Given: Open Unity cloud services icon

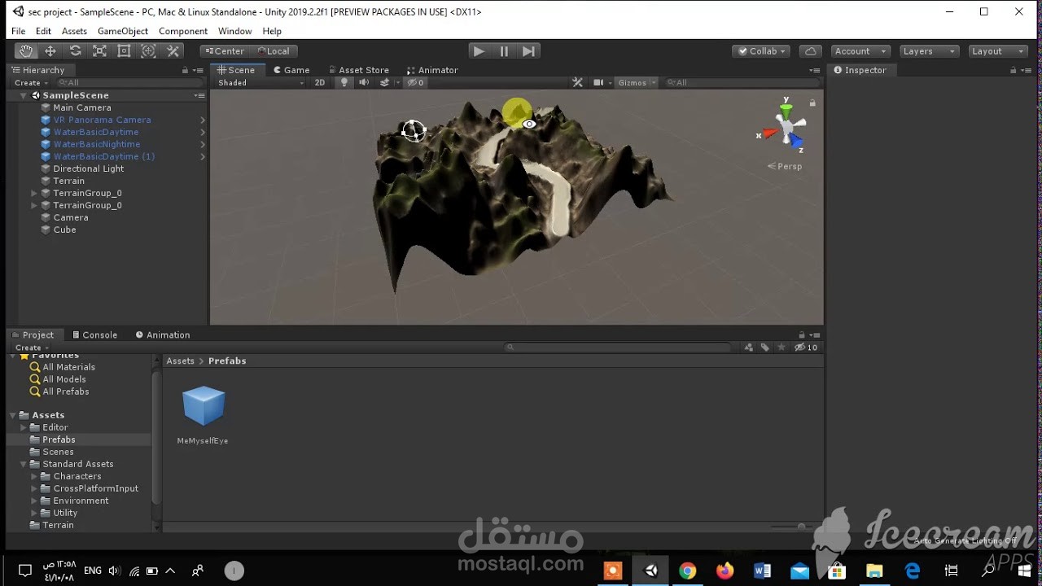Looking at the screenshot, I should [x=810, y=50].
